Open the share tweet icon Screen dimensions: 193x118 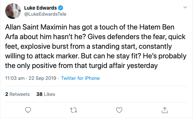point(165,110)
